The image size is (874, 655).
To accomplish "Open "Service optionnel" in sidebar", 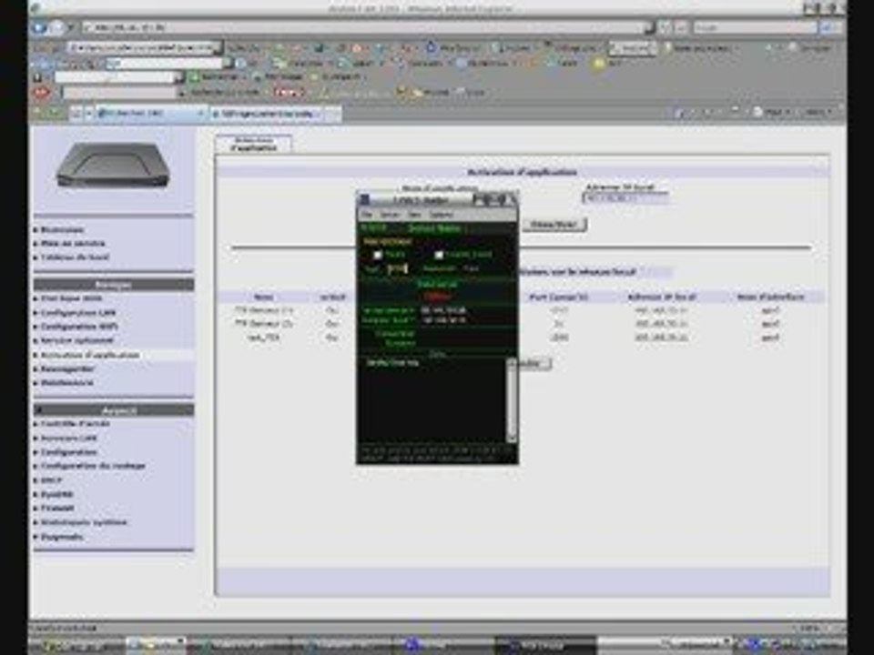I will (x=76, y=340).
